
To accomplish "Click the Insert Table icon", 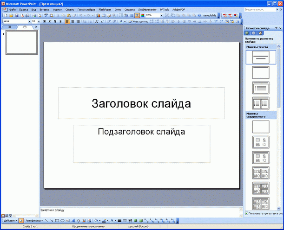I will [x=104, y=16].
